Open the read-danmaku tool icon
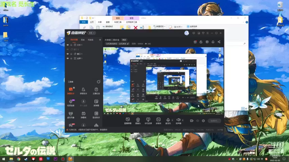The width and height of the screenshot is (289, 162). tap(96, 102)
